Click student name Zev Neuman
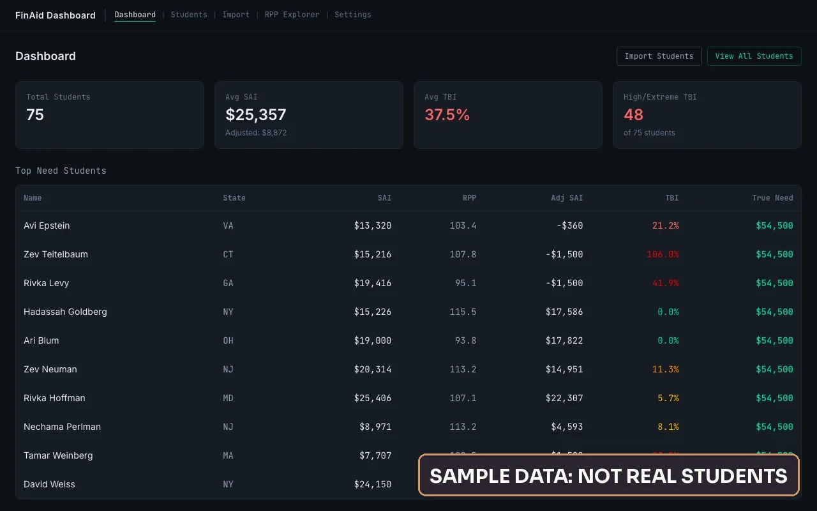 [50, 369]
